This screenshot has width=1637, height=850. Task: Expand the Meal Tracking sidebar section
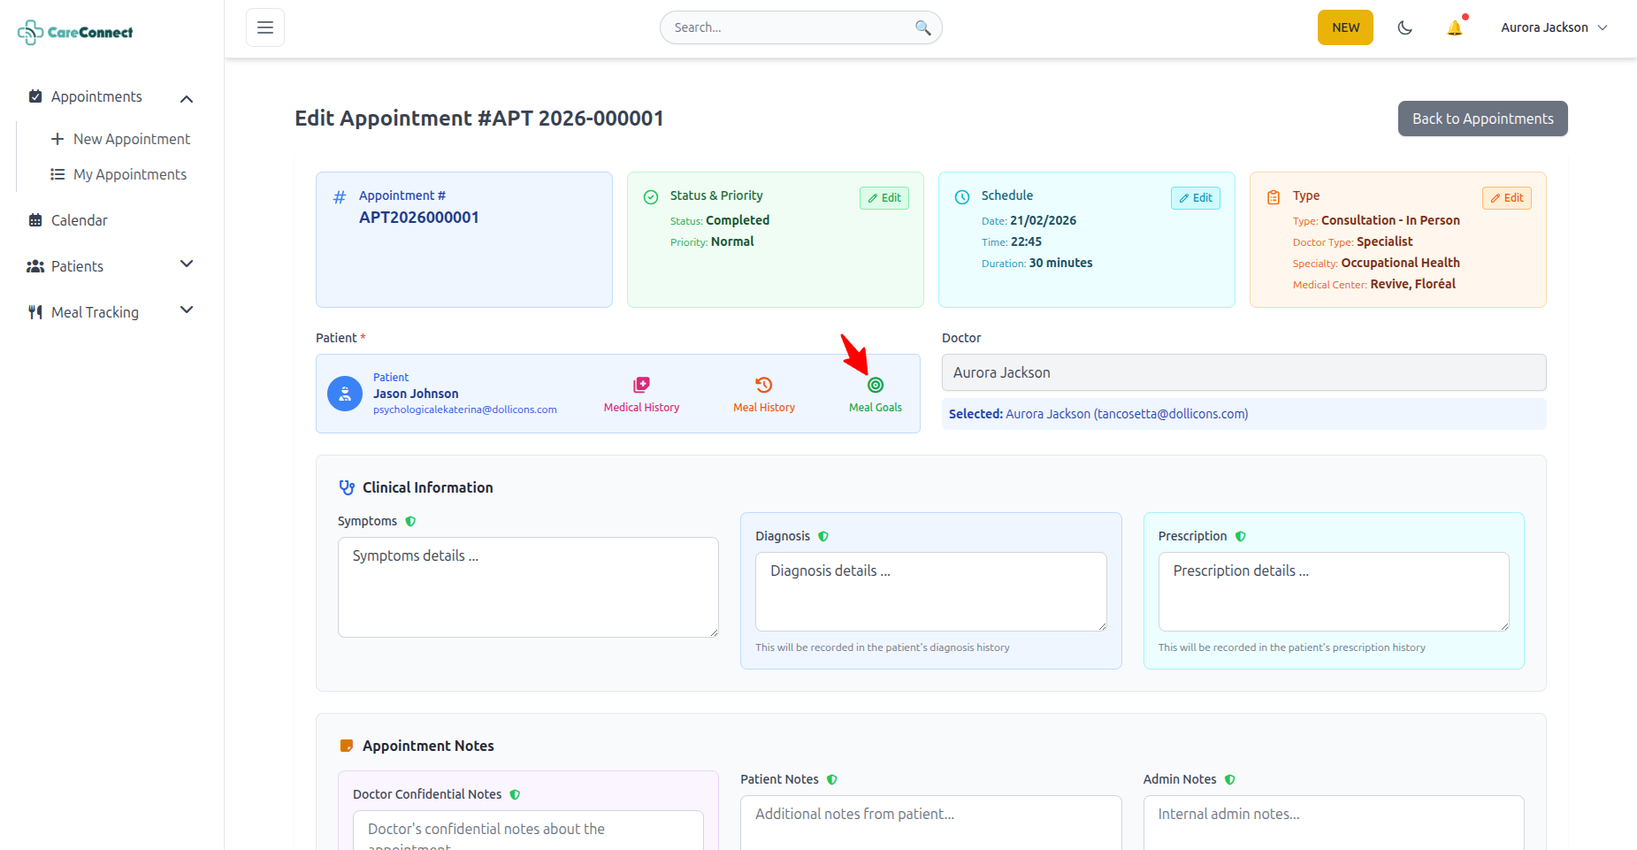[187, 310]
